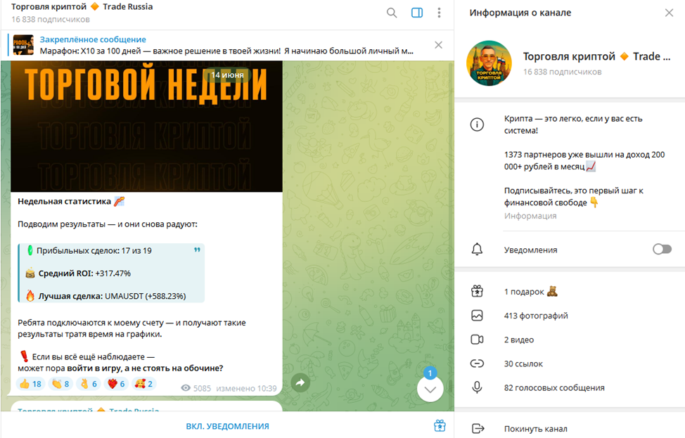Toggle the thumbs up reaction with 18

(30, 384)
